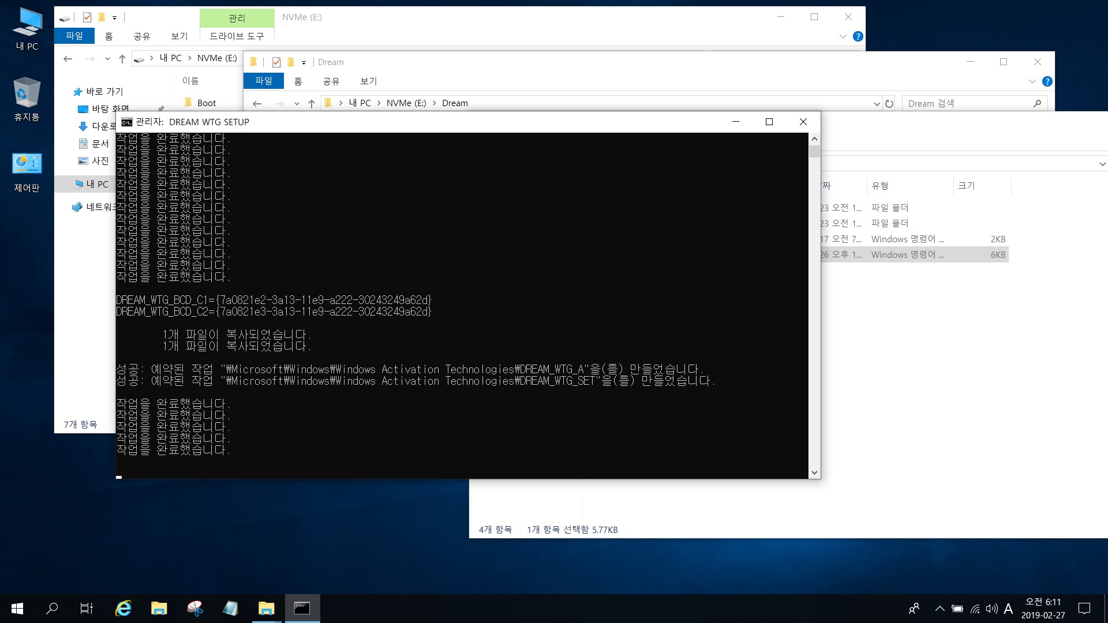
Task: Open 홈 tab in Dream window
Action: coord(298,81)
